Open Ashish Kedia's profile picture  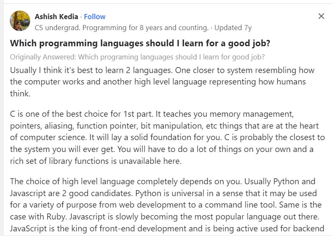coord(20,21)
